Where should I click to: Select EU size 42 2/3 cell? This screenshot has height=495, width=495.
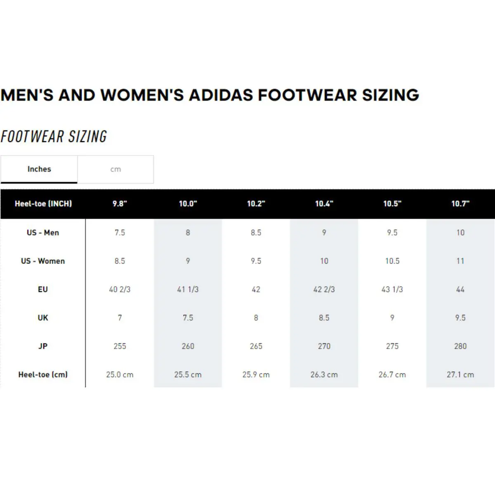point(324,290)
